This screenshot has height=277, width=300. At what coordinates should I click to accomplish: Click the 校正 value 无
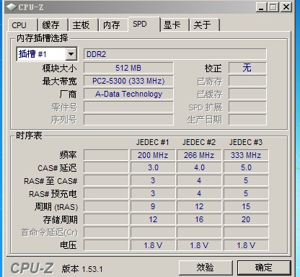click(247, 68)
